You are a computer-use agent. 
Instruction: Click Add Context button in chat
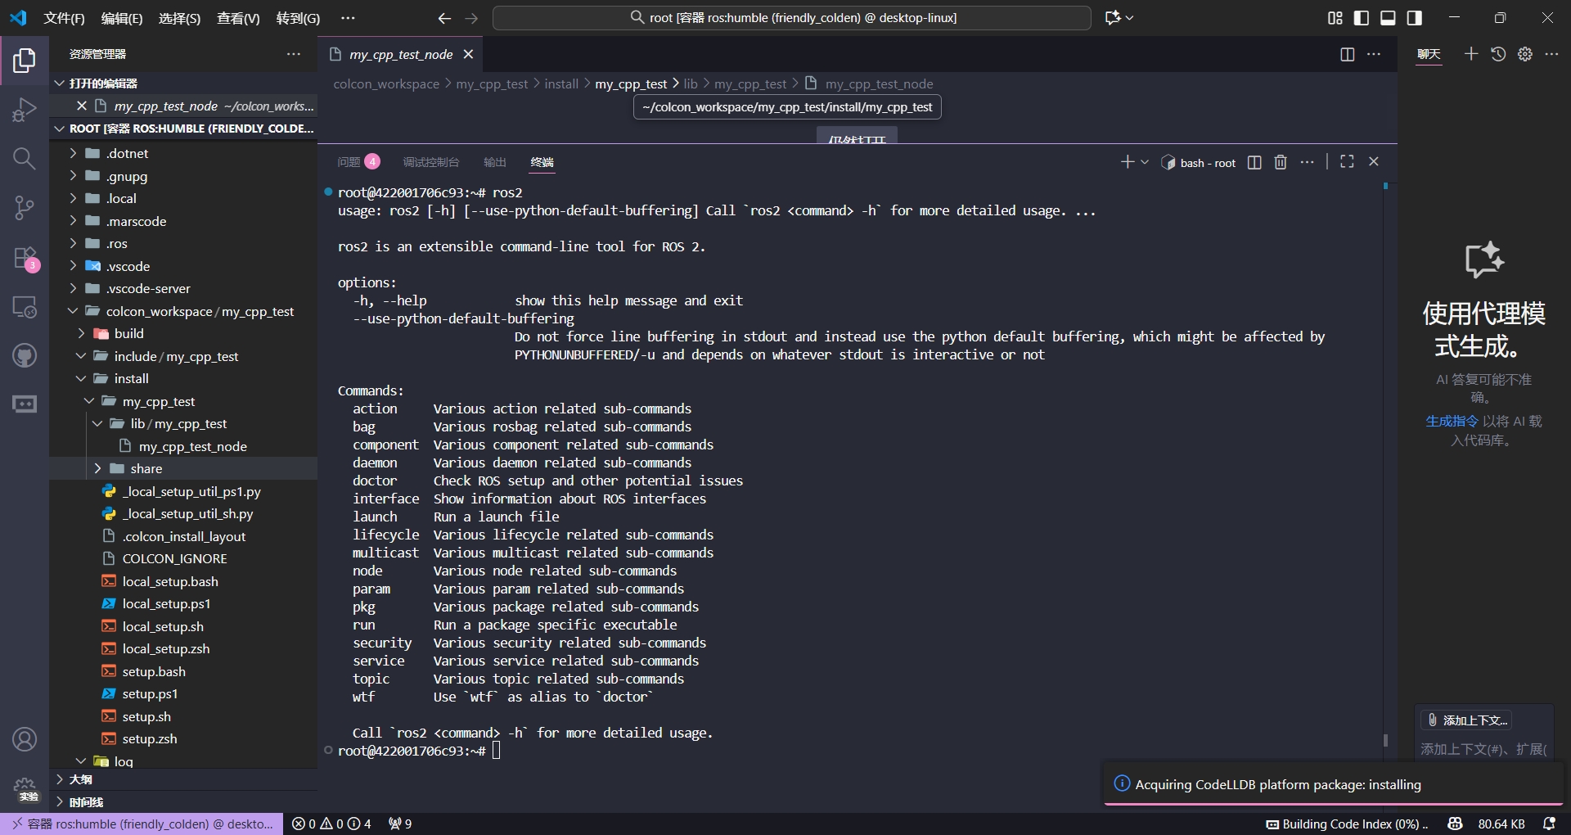tap(1466, 720)
